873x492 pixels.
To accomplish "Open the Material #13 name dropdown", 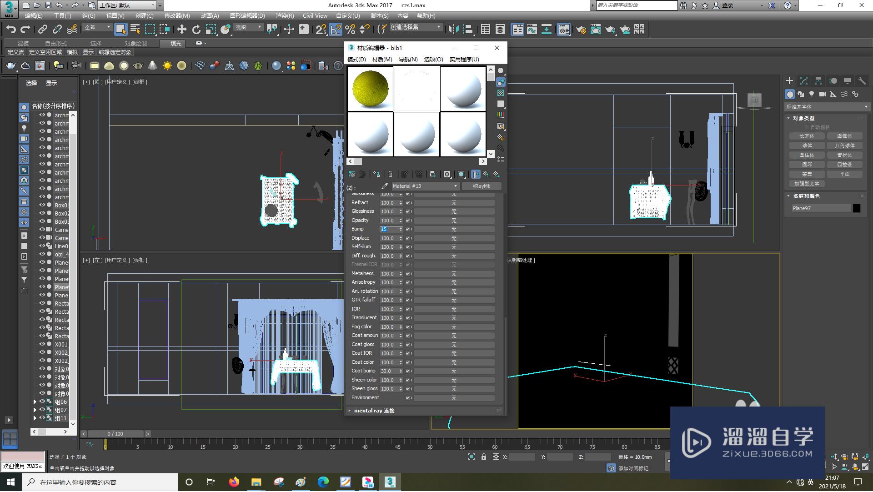I will point(455,186).
